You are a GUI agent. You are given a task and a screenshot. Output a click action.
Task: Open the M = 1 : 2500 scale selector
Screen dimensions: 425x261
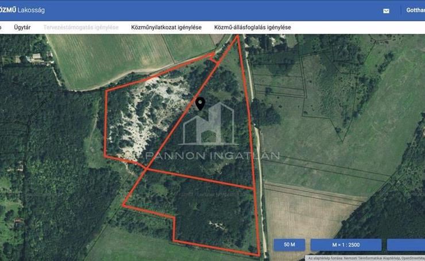pyautogui.click(x=345, y=245)
